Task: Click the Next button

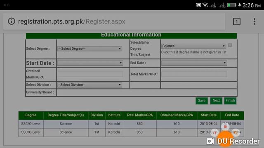Action: [x=216, y=100]
